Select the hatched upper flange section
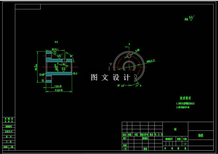Screen dimensions: 218x154 point(49,52)
